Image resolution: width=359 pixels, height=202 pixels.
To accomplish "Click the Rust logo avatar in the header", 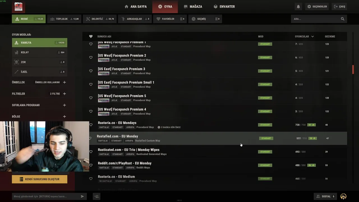I will point(19,7).
